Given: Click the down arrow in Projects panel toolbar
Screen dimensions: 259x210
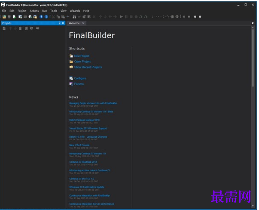Looking at the screenshot, I should [x=15, y=28].
